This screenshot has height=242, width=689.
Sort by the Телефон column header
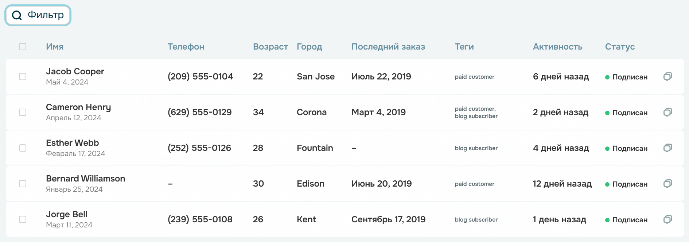(x=186, y=47)
